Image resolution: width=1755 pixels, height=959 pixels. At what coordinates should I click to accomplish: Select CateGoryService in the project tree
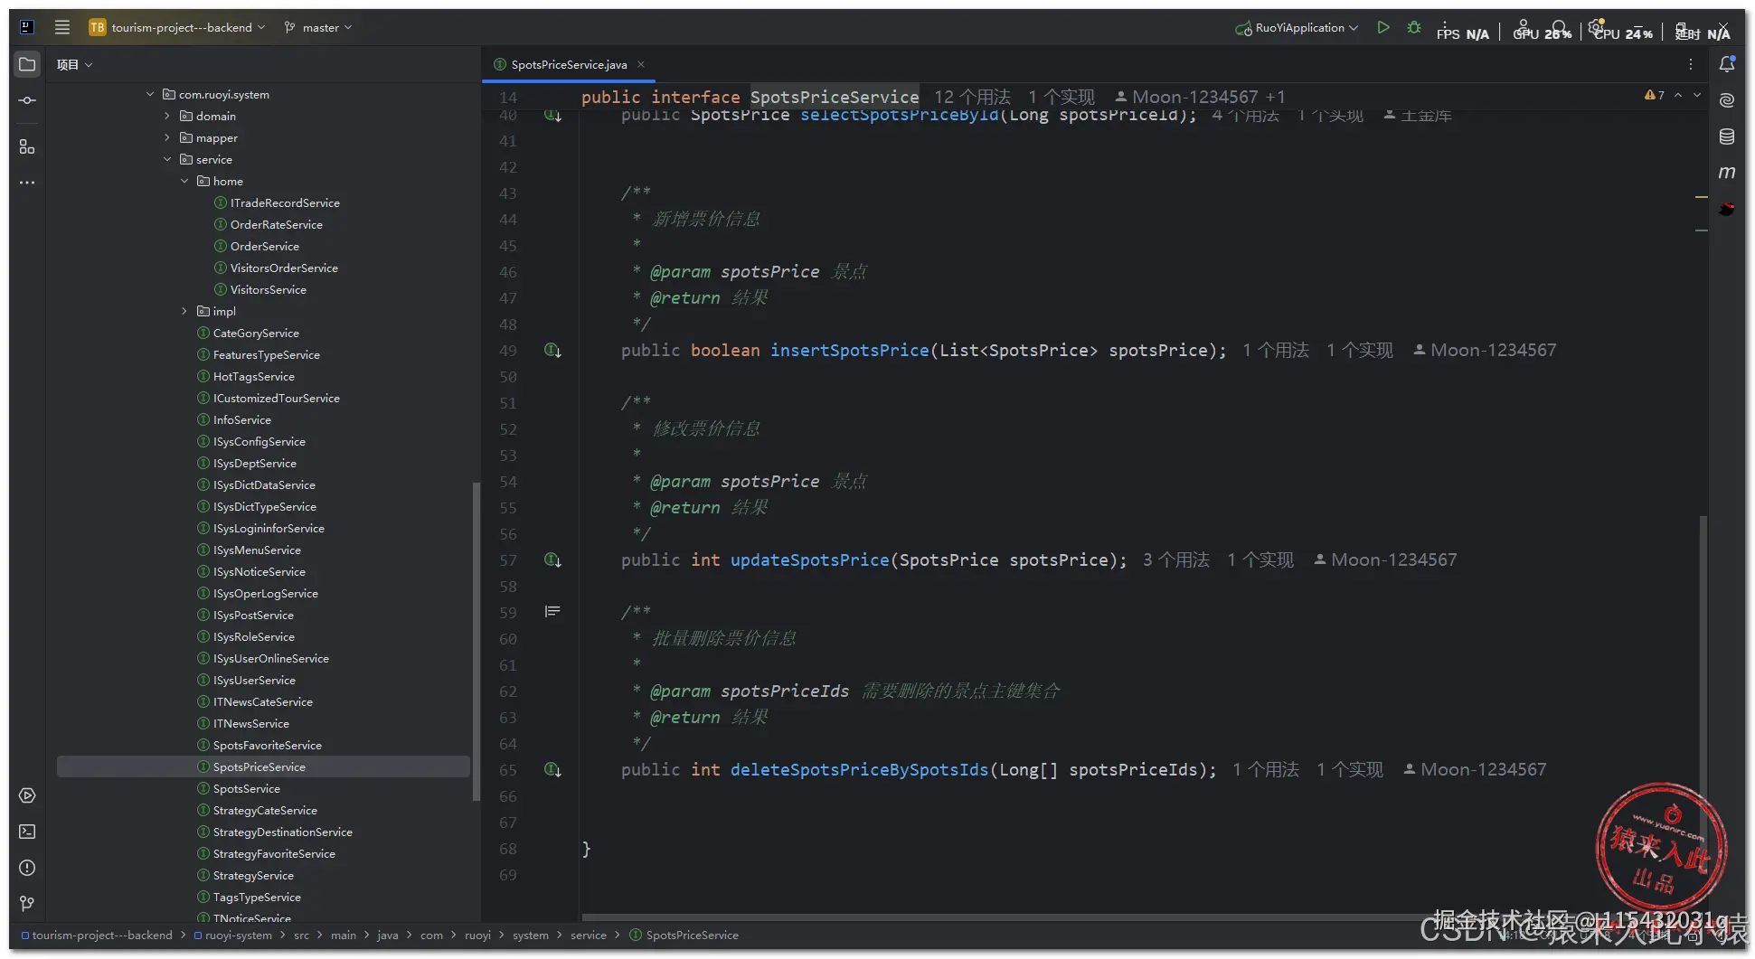pyautogui.click(x=256, y=333)
